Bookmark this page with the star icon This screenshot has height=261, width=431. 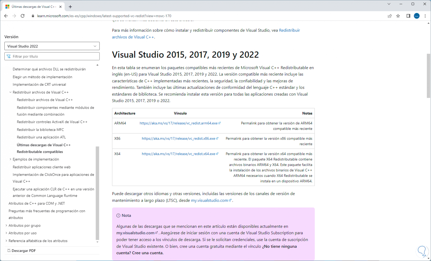pyautogui.click(x=398, y=16)
